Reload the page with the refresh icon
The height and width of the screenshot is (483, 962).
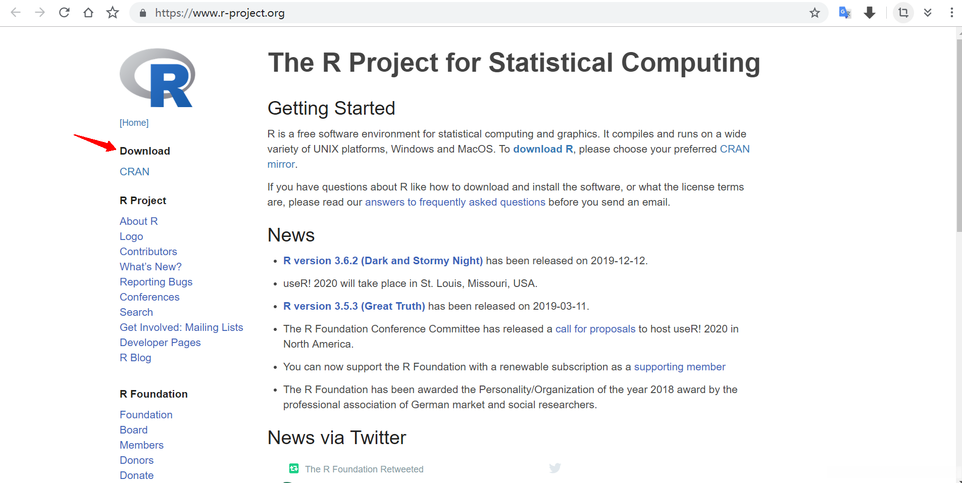64,13
